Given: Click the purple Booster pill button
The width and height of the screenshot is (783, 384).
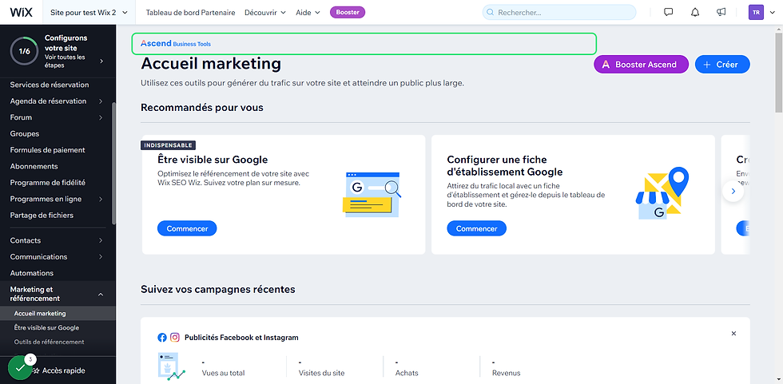Looking at the screenshot, I should pos(348,13).
